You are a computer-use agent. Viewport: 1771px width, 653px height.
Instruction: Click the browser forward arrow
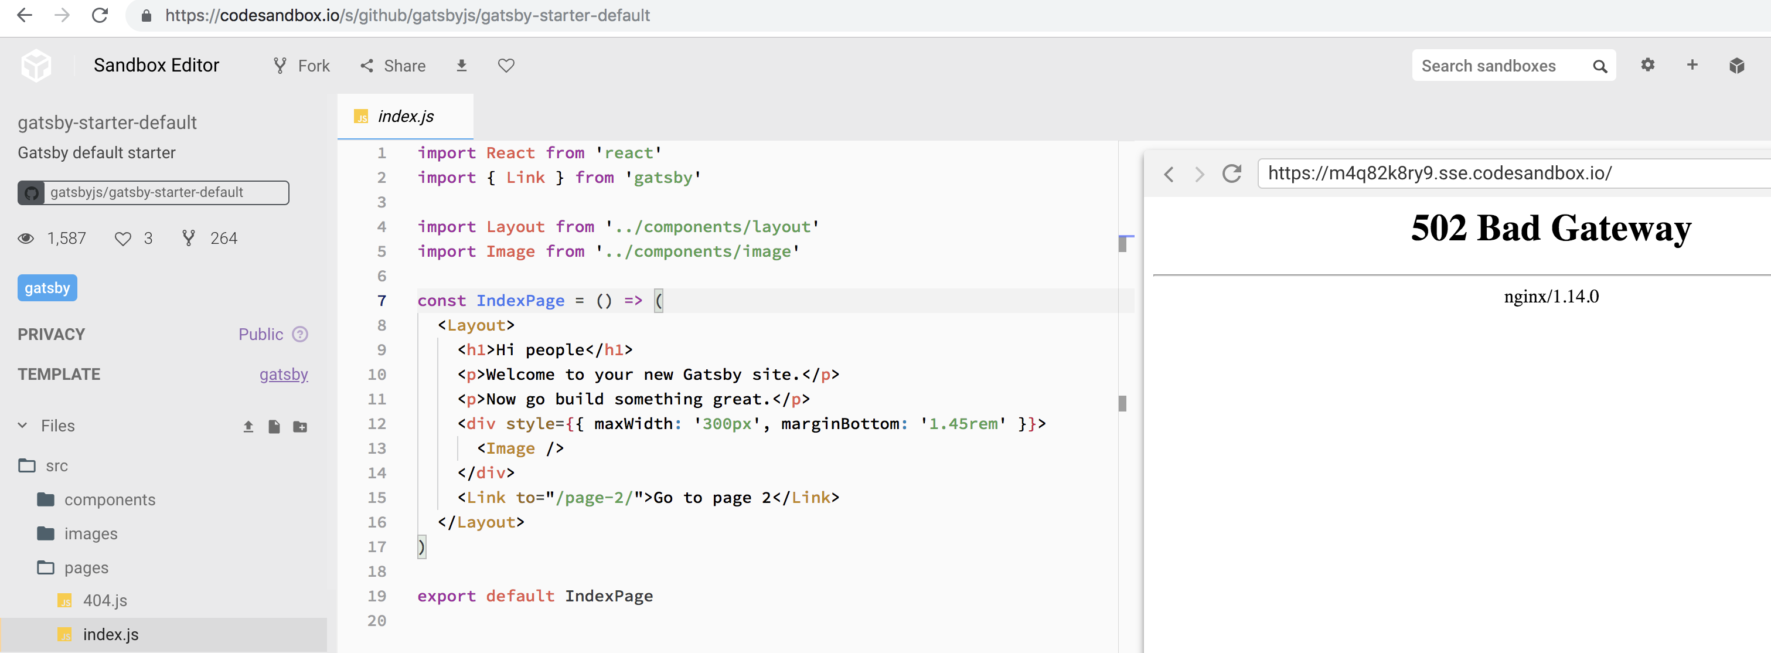[62, 15]
